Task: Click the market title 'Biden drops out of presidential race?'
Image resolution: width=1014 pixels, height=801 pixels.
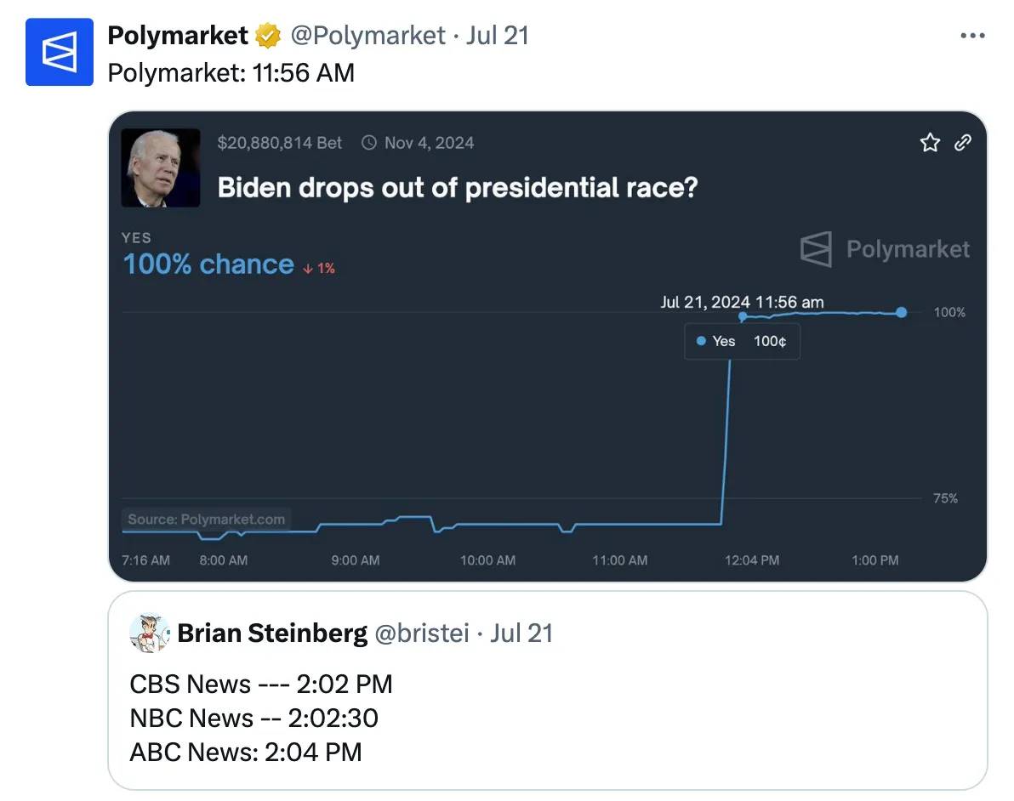Action: pyautogui.click(x=458, y=187)
